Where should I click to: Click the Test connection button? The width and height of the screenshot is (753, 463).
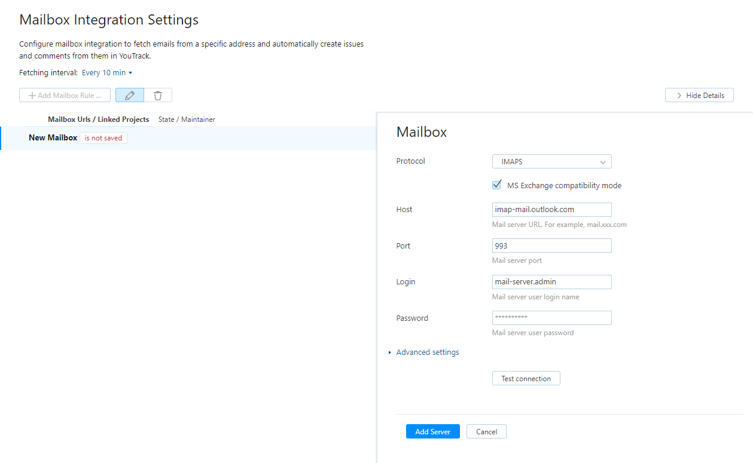526,378
